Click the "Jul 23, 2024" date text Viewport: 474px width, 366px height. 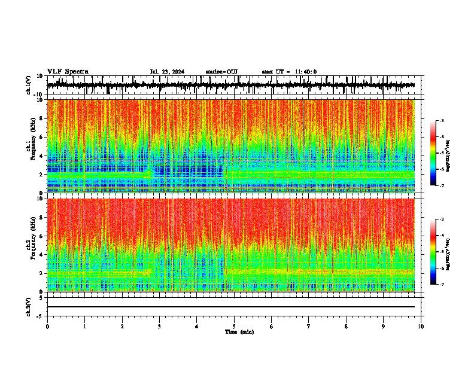[x=167, y=72]
